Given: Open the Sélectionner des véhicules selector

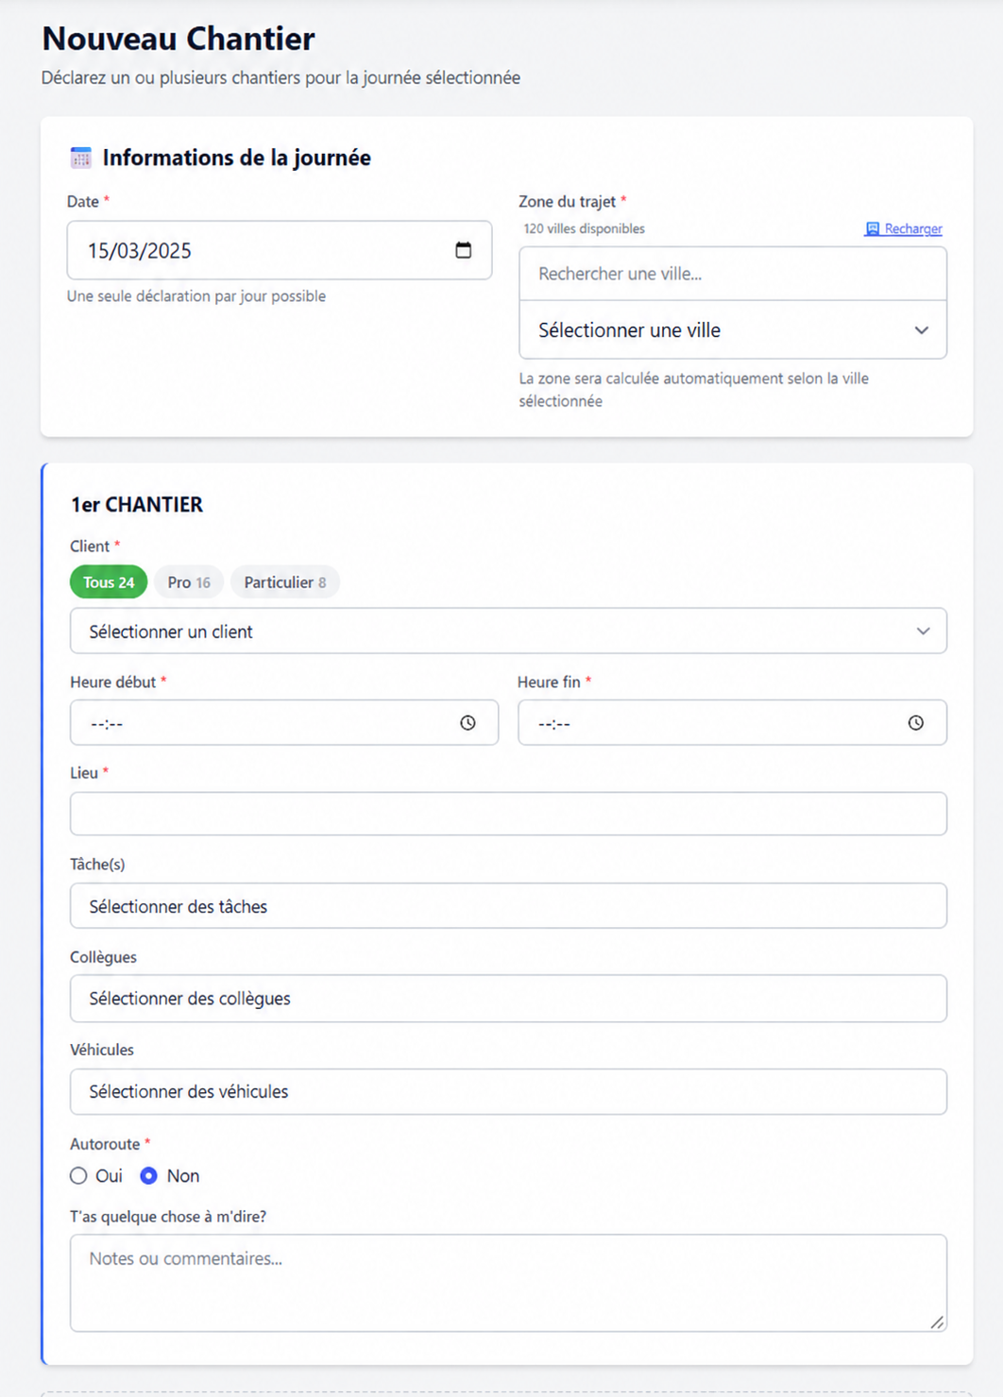Looking at the screenshot, I should [508, 1092].
